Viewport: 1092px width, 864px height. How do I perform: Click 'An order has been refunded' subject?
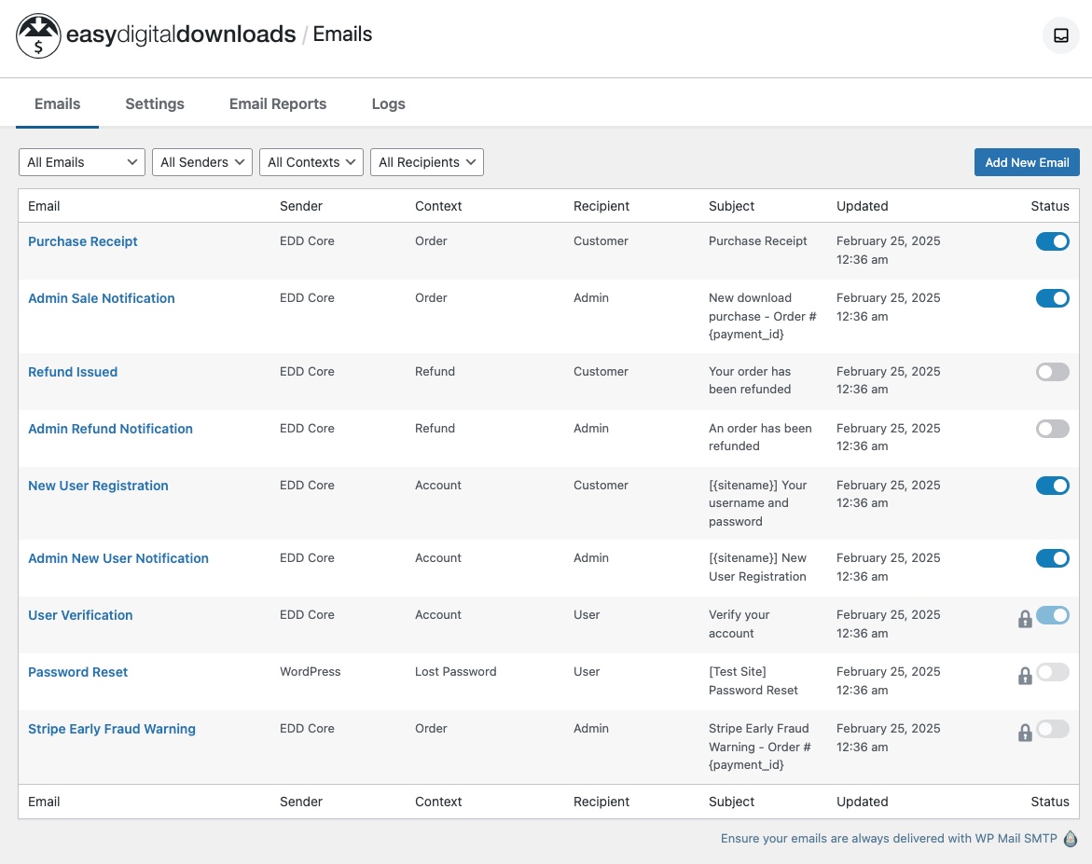[761, 437]
